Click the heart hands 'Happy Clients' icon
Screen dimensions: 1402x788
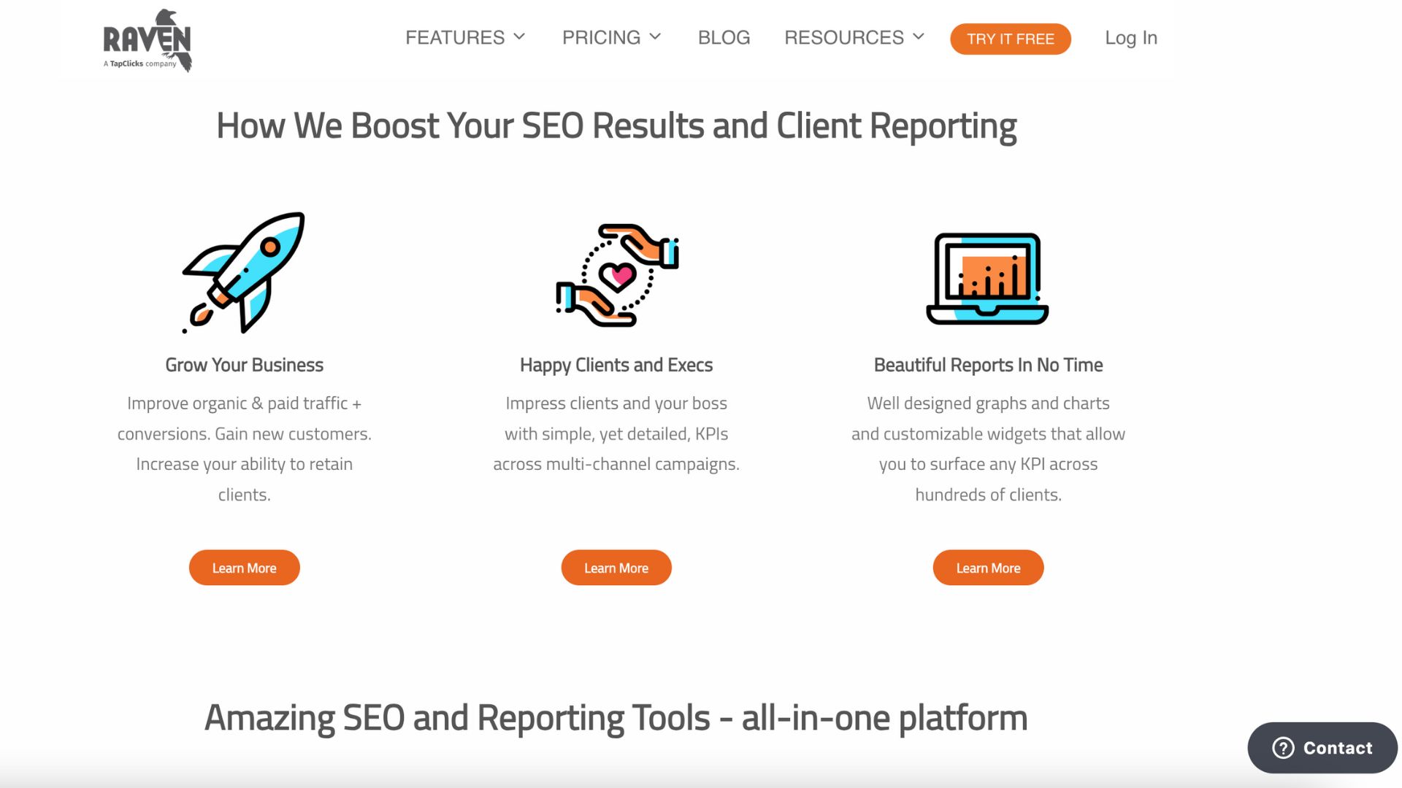[616, 274]
